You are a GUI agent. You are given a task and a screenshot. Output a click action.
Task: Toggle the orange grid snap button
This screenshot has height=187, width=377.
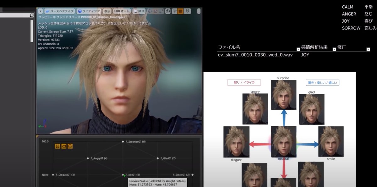[x=180, y=11]
